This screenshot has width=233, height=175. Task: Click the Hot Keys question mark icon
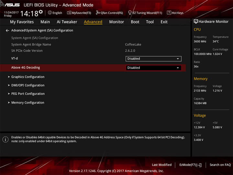coord(169,13)
